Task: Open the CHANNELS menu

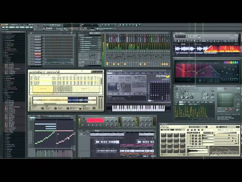Action: tap(12, 27)
